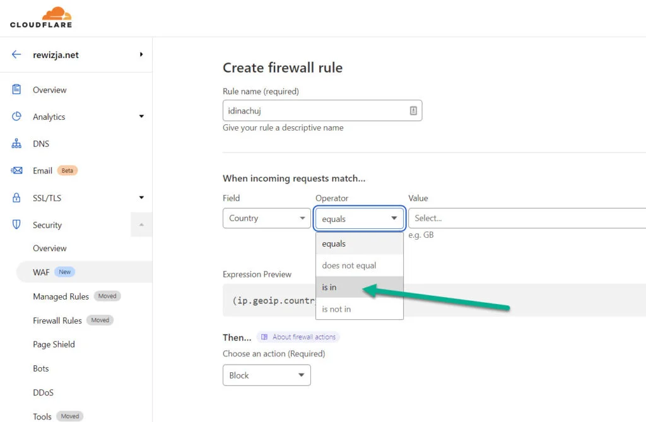Open Firewall Rules sub-item

tap(57, 320)
